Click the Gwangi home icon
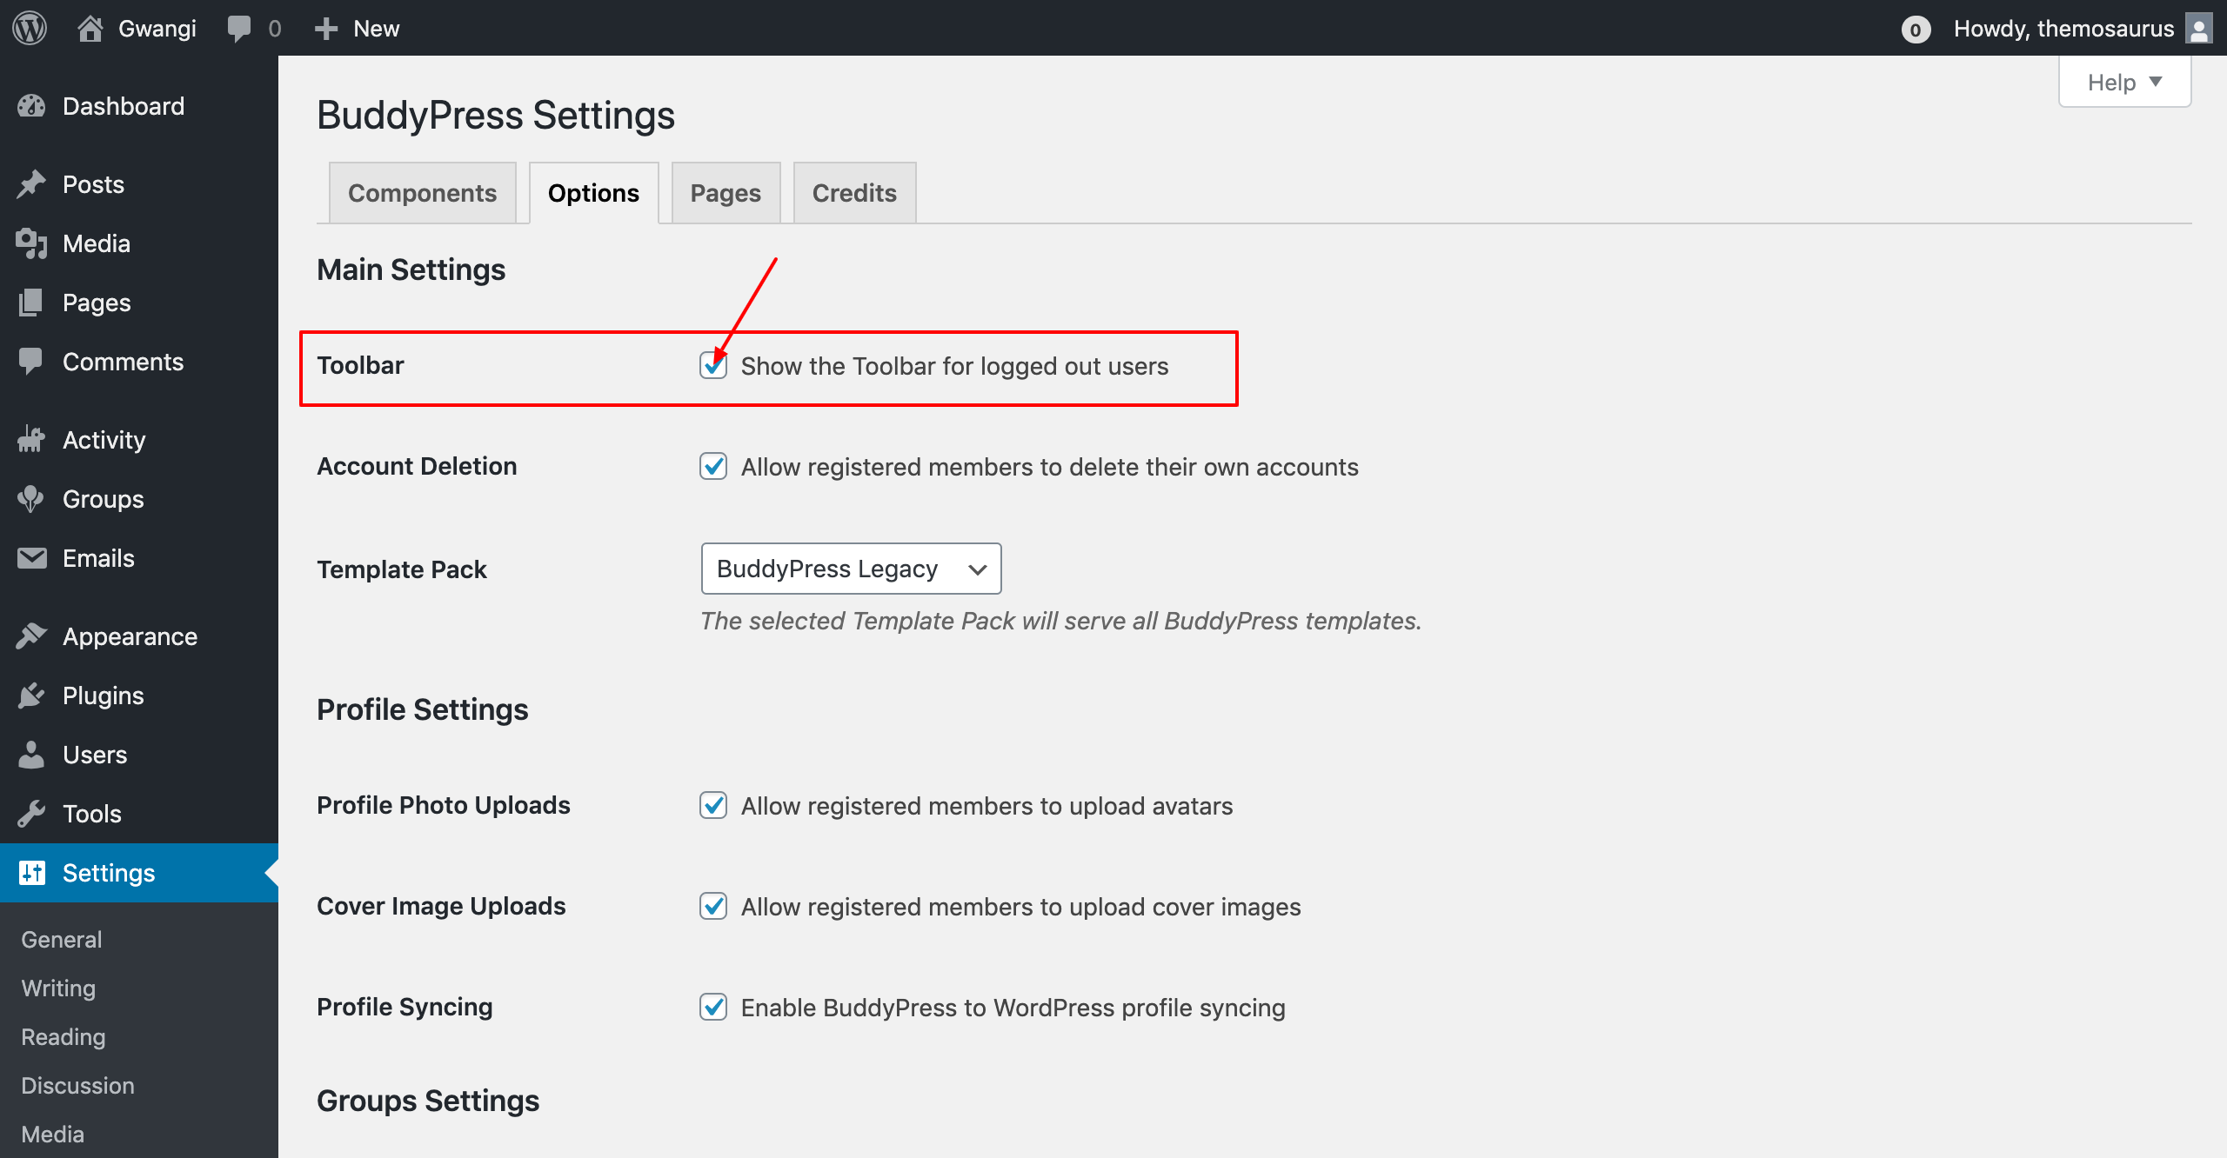This screenshot has height=1158, width=2227. tap(90, 28)
